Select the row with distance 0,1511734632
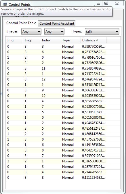The width and height of the screenshot is (126, 194). (x=63, y=178)
